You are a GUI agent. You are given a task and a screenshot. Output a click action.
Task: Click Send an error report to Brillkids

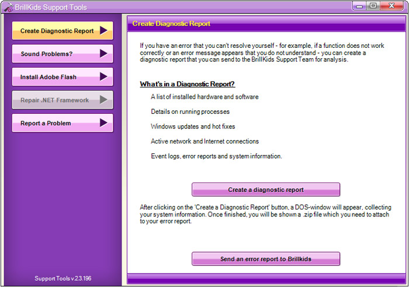pos(266,259)
